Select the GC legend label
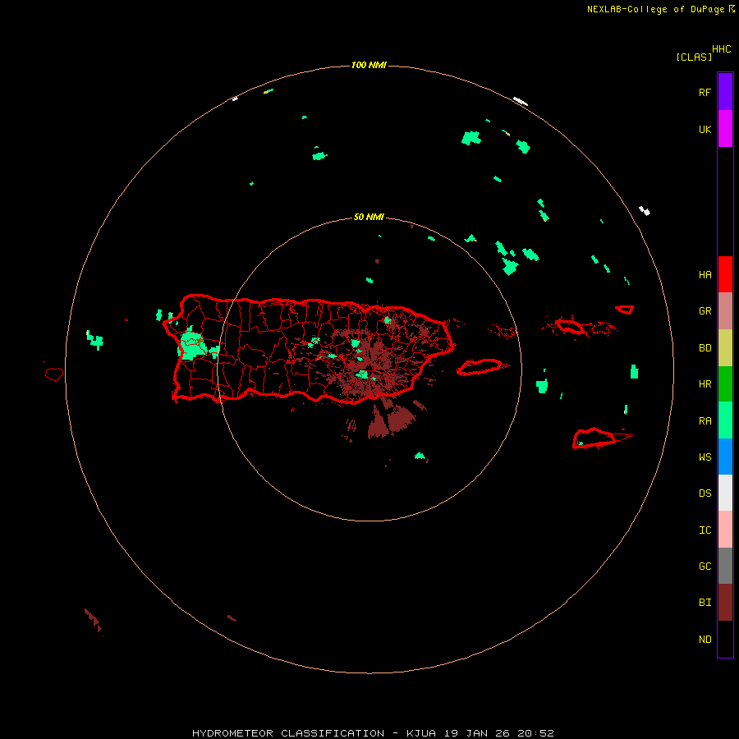Screen dimensions: 739x739 tap(705, 567)
